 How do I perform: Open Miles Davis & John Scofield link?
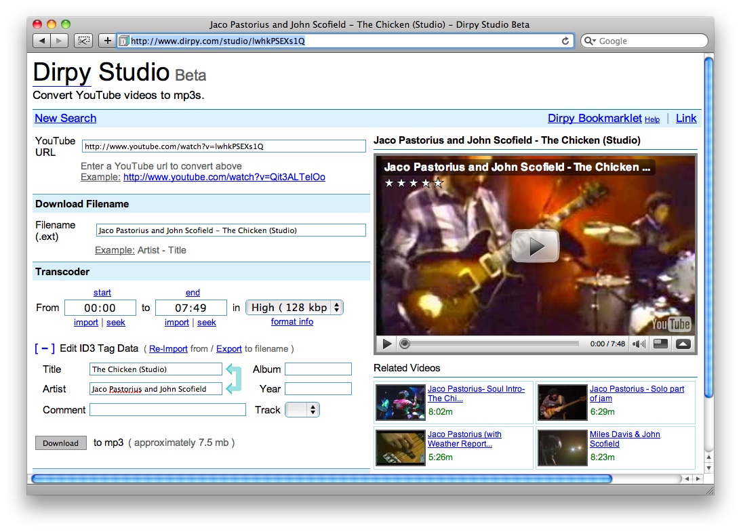(x=625, y=439)
